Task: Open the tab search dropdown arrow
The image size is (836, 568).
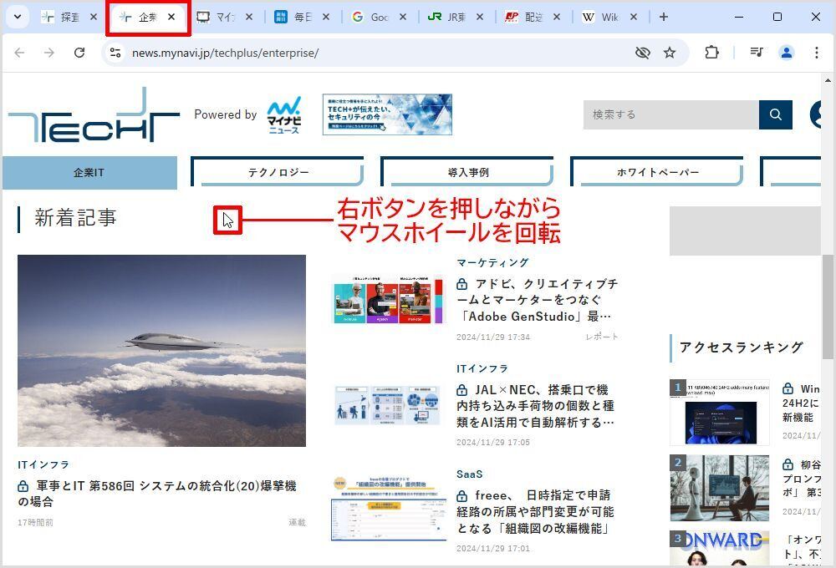Action: click(18, 17)
